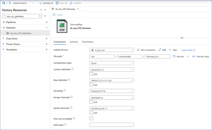Switch to the Schema tab

click(x=74, y=42)
